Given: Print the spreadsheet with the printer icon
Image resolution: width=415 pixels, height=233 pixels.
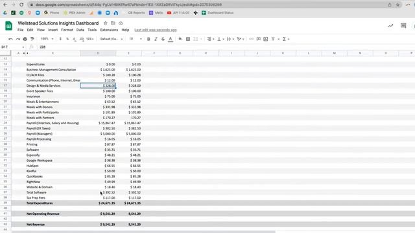Looking at the screenshot, I should pyautogui.click(x=25, y=39).
